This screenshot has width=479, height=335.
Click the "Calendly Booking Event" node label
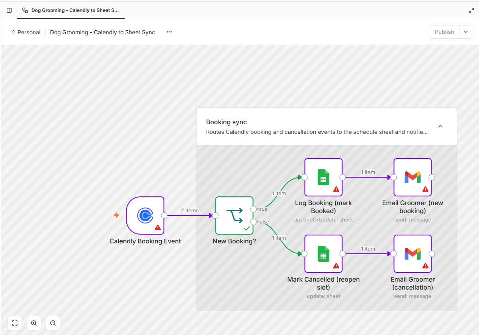[x=145, y=241]
